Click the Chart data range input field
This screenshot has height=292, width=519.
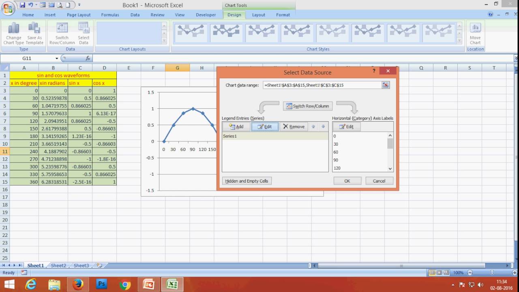[322, 85]
